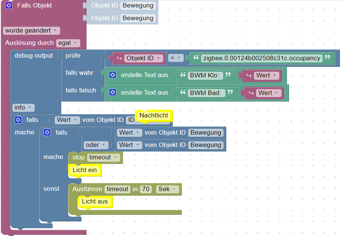
Task: Click arrow icon on Wert block after BWM Klo
Action: tap(249, 76)
